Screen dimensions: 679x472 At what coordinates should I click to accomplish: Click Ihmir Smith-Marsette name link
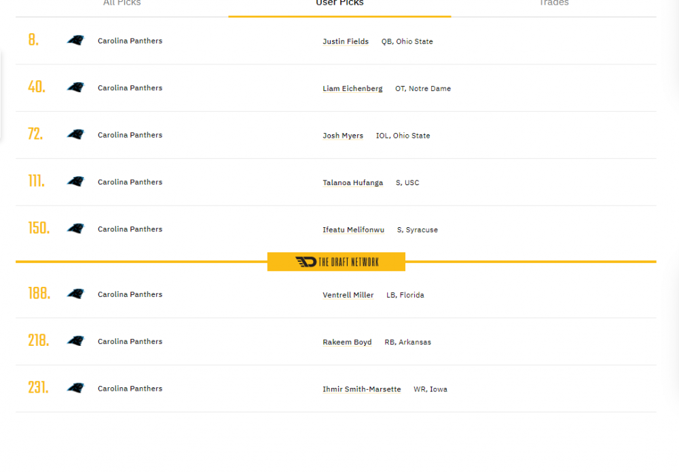click(x=361, y=389)
